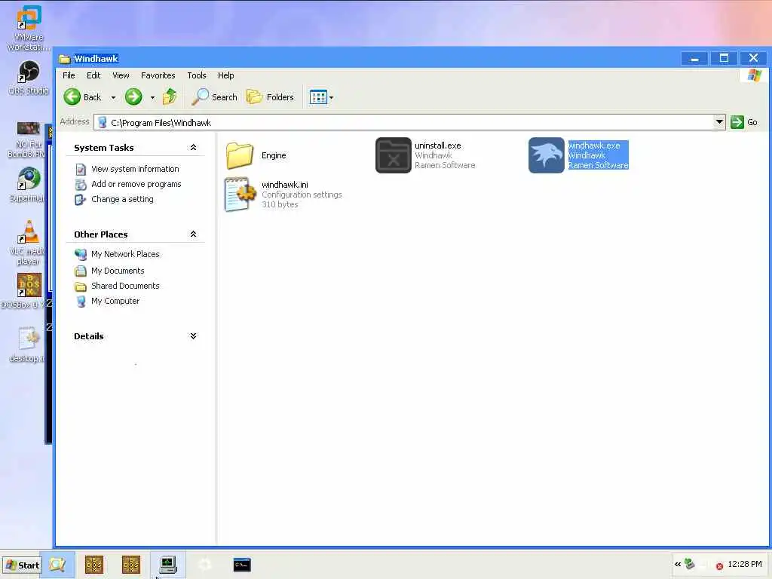Expand hidden tray icons chevron
772x579 pixels.
678,564
